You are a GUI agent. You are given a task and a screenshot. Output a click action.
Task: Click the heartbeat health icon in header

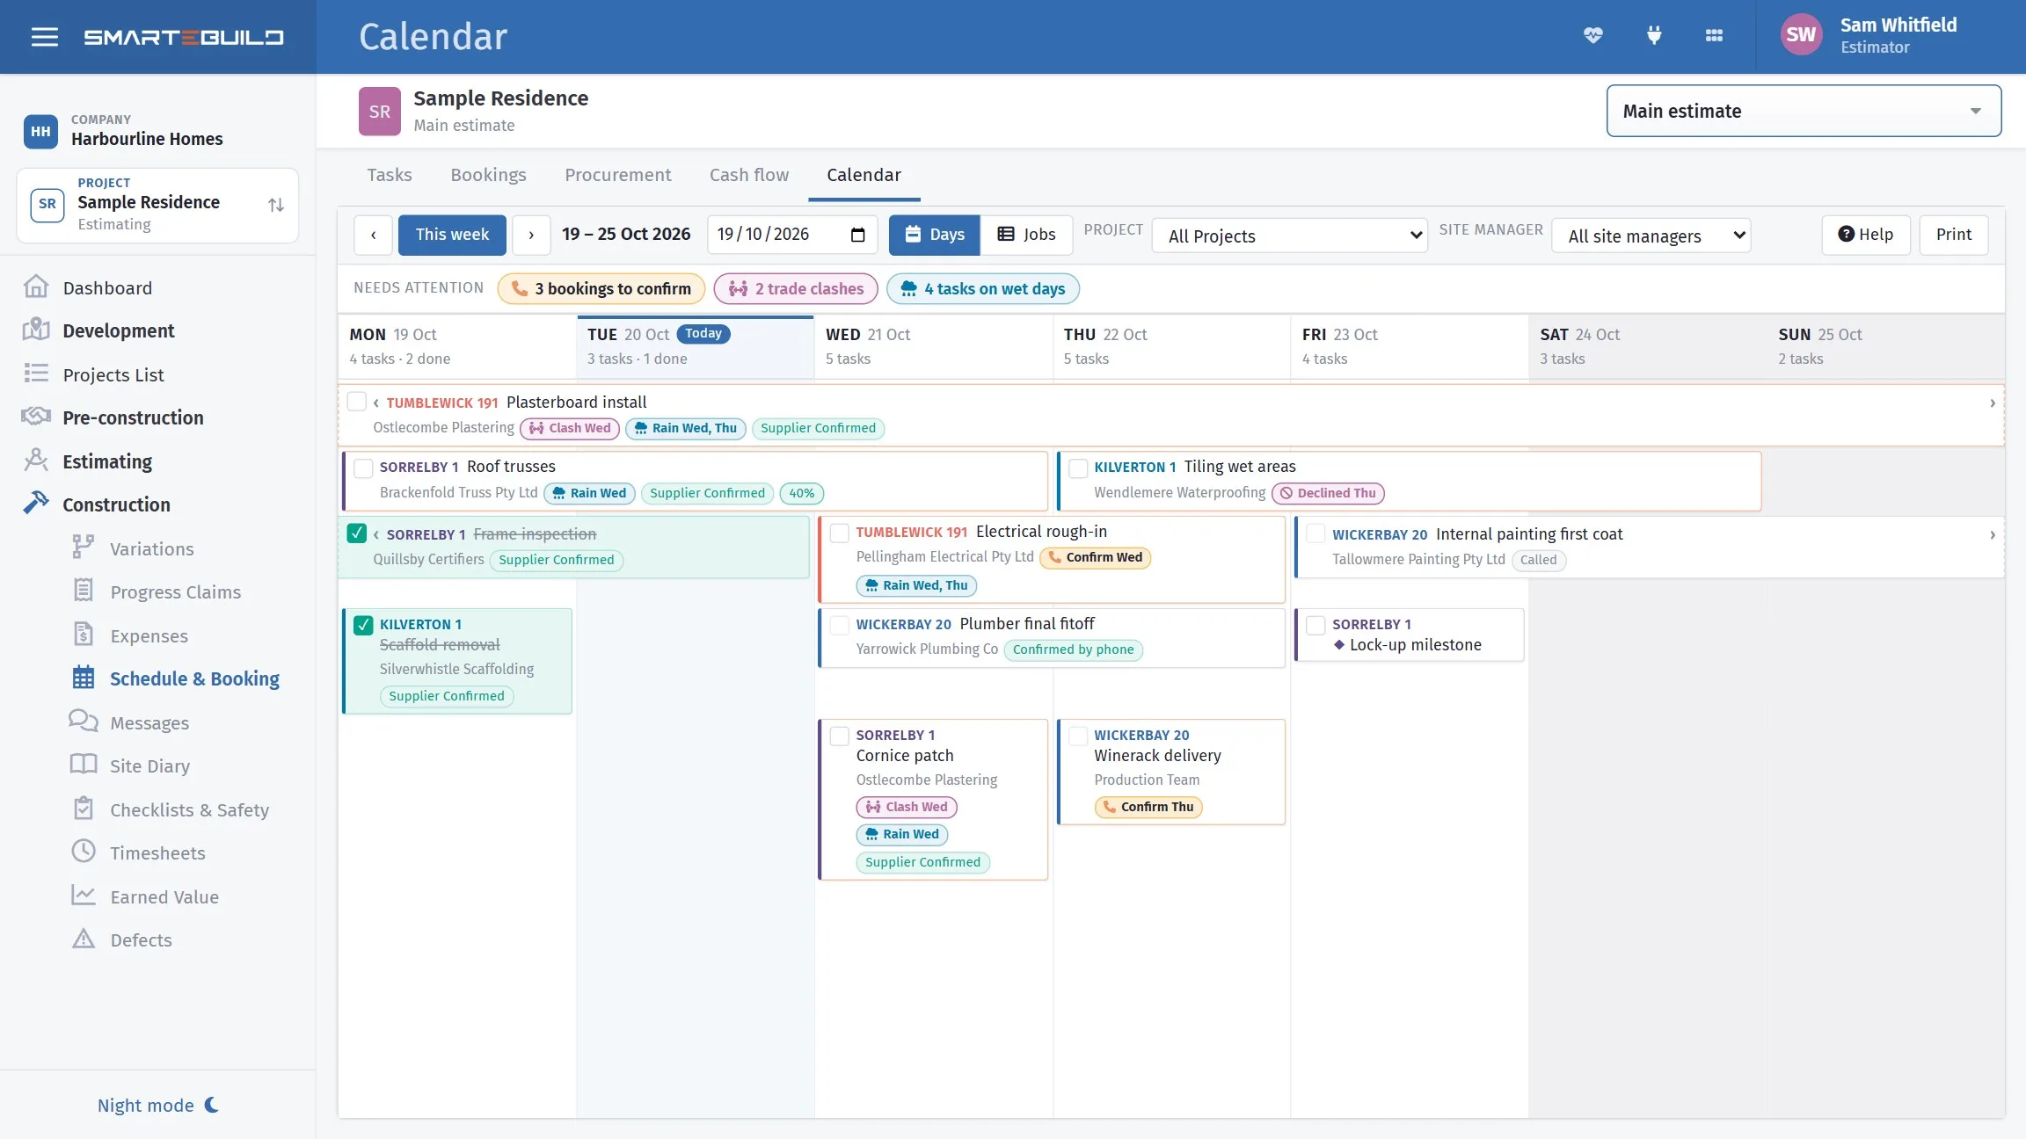pos(1592,36)
